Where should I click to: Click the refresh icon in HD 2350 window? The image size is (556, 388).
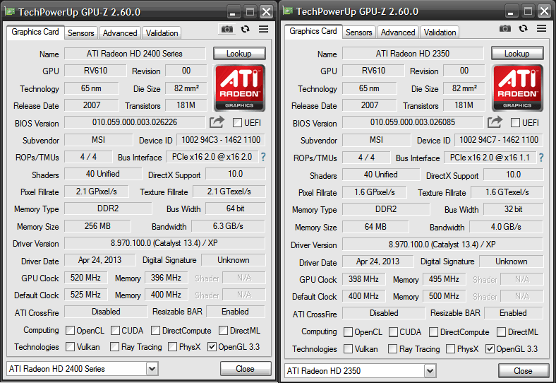(x=523, y=28)
